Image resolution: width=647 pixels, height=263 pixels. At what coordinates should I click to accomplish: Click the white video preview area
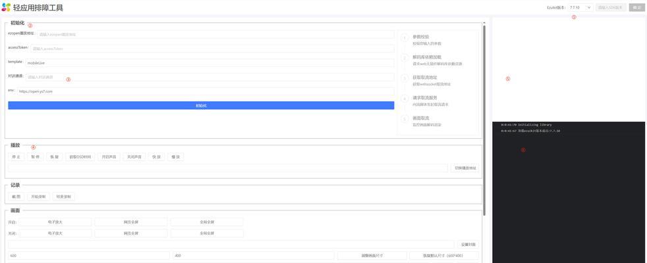tap(569, 69)
